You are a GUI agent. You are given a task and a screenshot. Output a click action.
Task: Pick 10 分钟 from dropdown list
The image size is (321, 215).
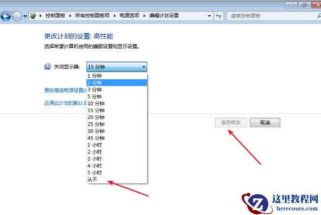[x=117, y=104]
